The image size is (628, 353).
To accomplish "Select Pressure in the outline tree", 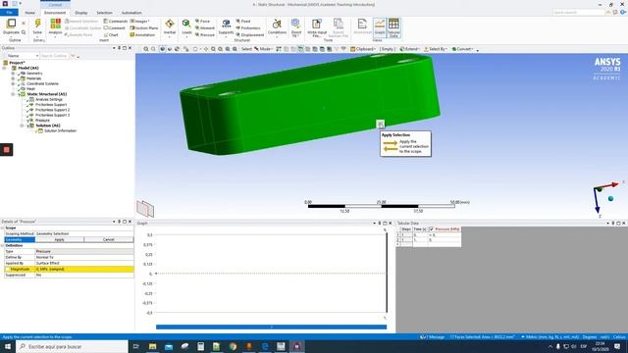I will tap(42, 120).
